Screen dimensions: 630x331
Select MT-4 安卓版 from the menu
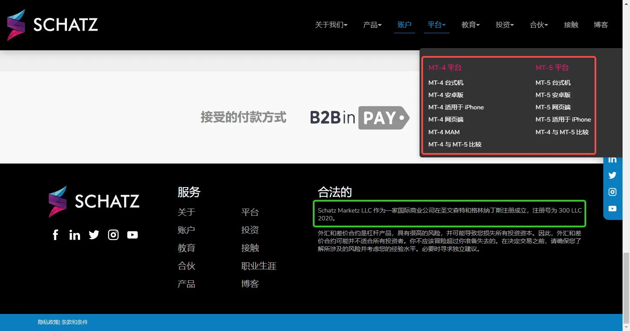(446, 95)
